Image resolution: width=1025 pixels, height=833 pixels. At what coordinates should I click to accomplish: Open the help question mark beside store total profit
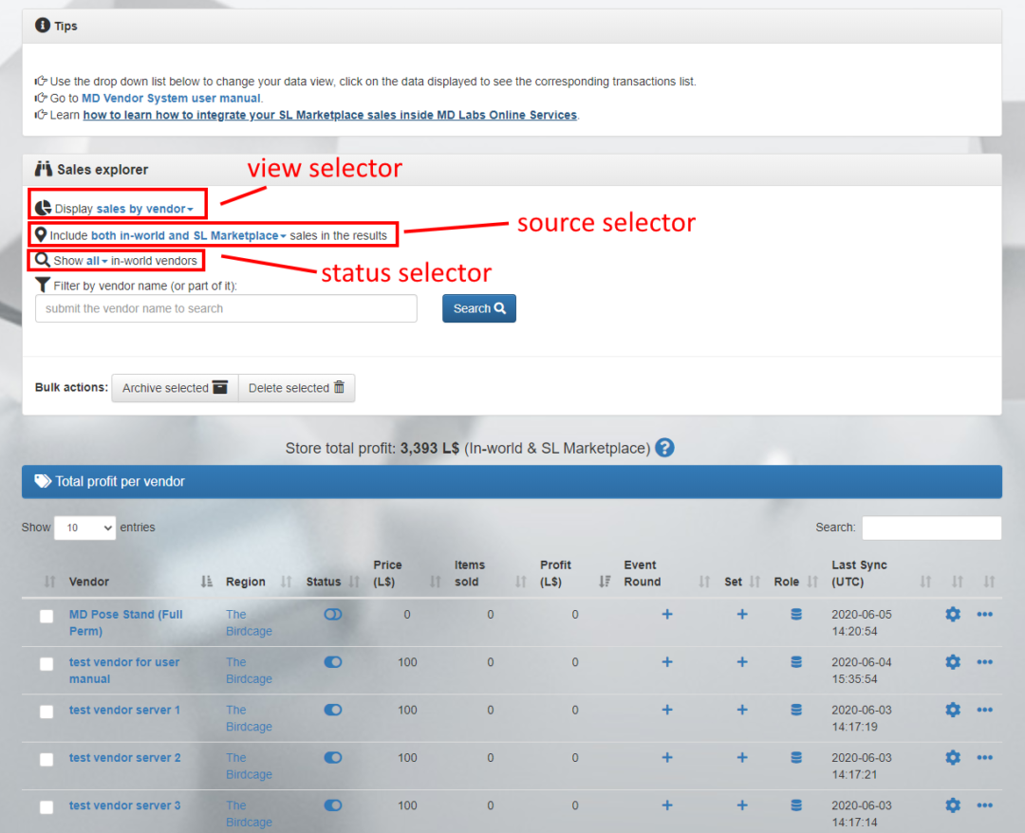pyautogui.click(x=664, y=448)
